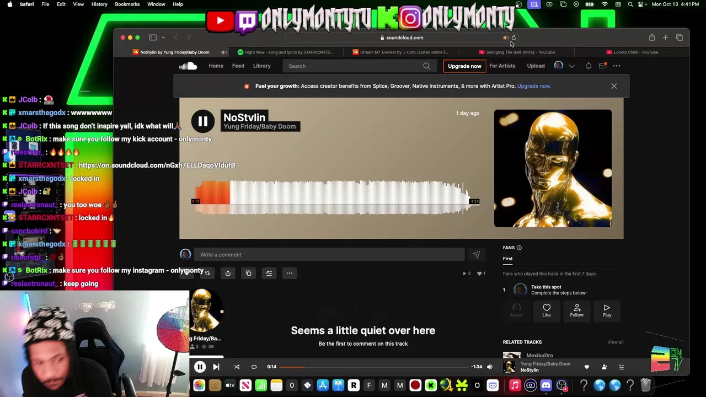The width and height of the screenshot is (706, 397).
Task: Click the golden figure track artwork
Action: pyautogui.click(x=553, y=168)
